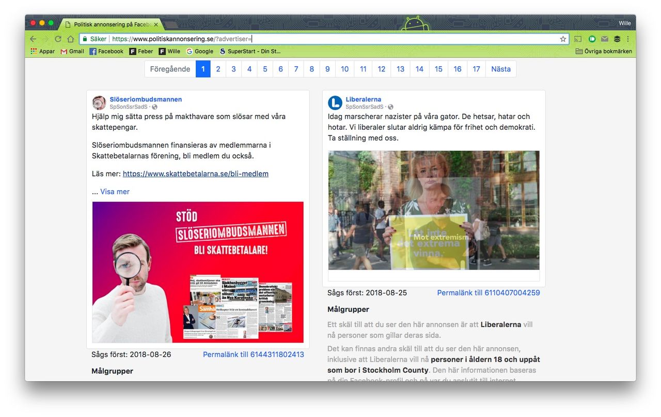This screenshot has width=661, height=417.
Task: Click the browser back arrow
Action: [x=33, y=39]
